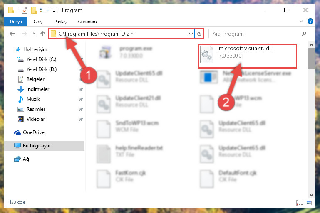Switch to details view layout icon
Image resolution: width=320 pixels, height=213 pixels.
coord(299,203)
